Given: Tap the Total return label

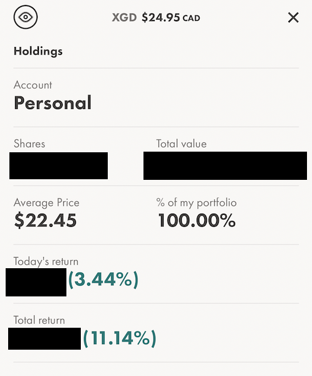Looking at the screenshot, I should tap(39, 320).
